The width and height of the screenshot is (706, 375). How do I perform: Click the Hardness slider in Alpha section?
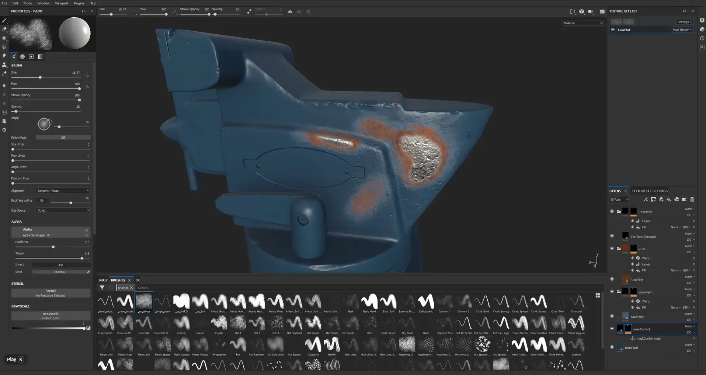click(53, 247)
